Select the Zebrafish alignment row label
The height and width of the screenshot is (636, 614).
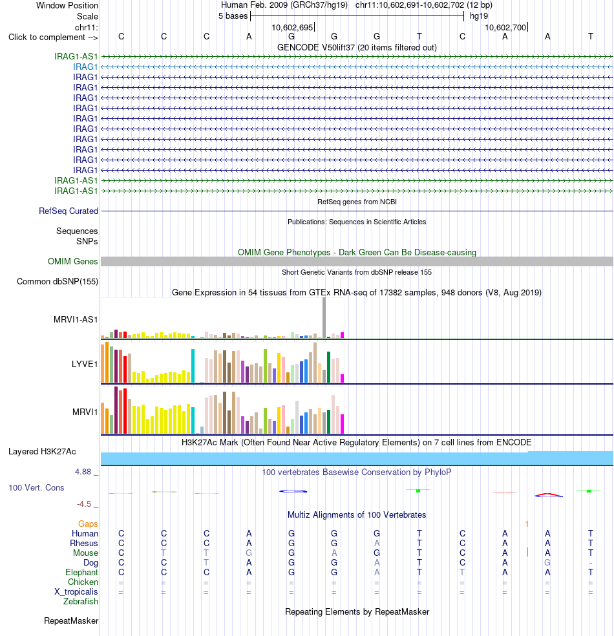81,602
